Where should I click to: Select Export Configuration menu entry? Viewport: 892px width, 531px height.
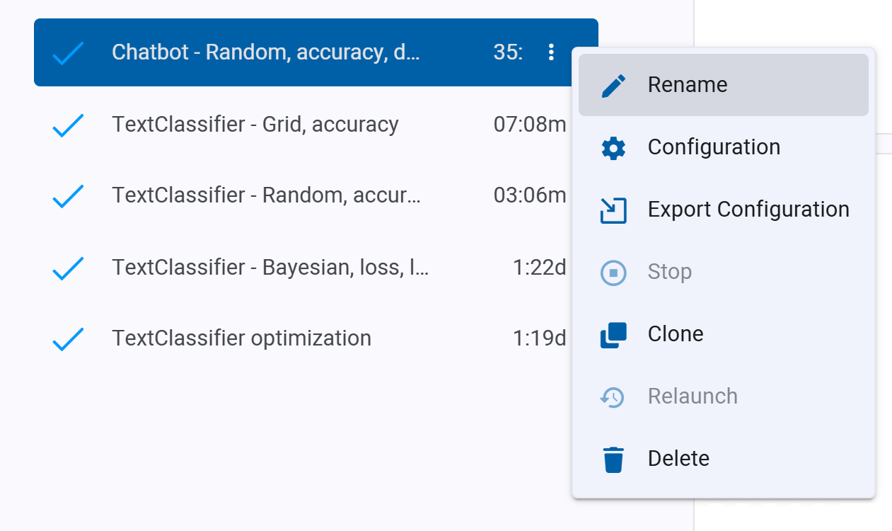(748, 209)
